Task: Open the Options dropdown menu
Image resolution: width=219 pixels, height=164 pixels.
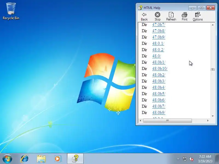Action: pos(198,17)
